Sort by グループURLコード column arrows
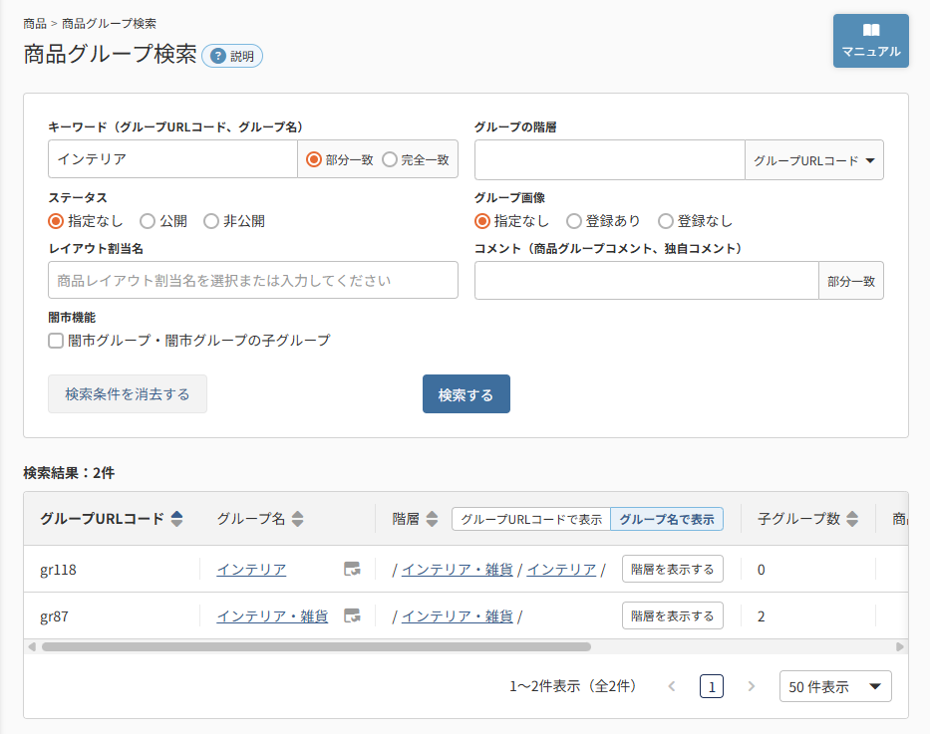Screen dimensions: 930x734 pyautogui.click(x=176, y=519)
